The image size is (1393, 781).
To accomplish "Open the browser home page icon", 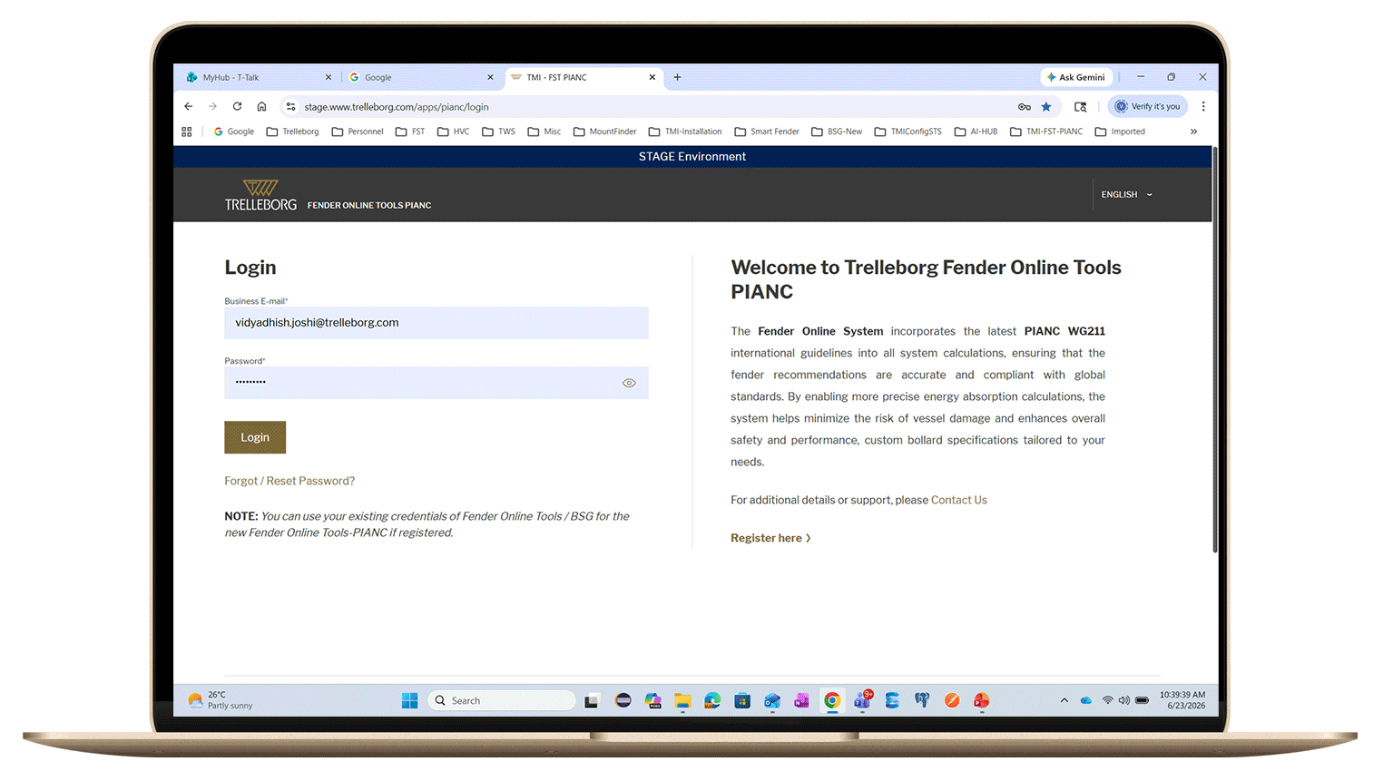I will point(261,106).
